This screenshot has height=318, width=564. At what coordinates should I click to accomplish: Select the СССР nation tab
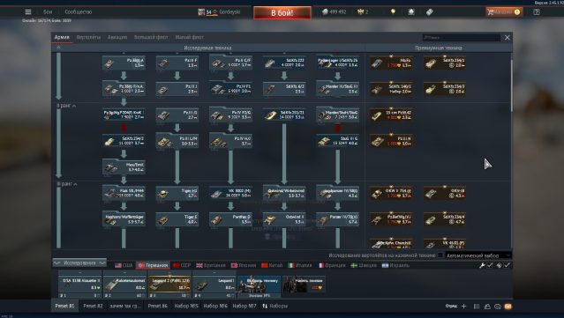pos(182,265)
